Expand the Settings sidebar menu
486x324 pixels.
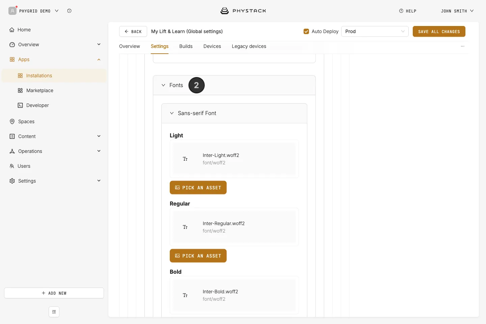point(99,181)
